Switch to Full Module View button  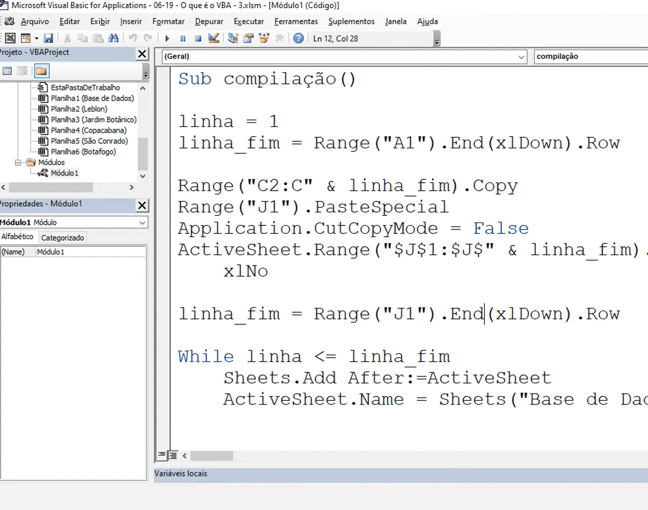coord(173,455)
